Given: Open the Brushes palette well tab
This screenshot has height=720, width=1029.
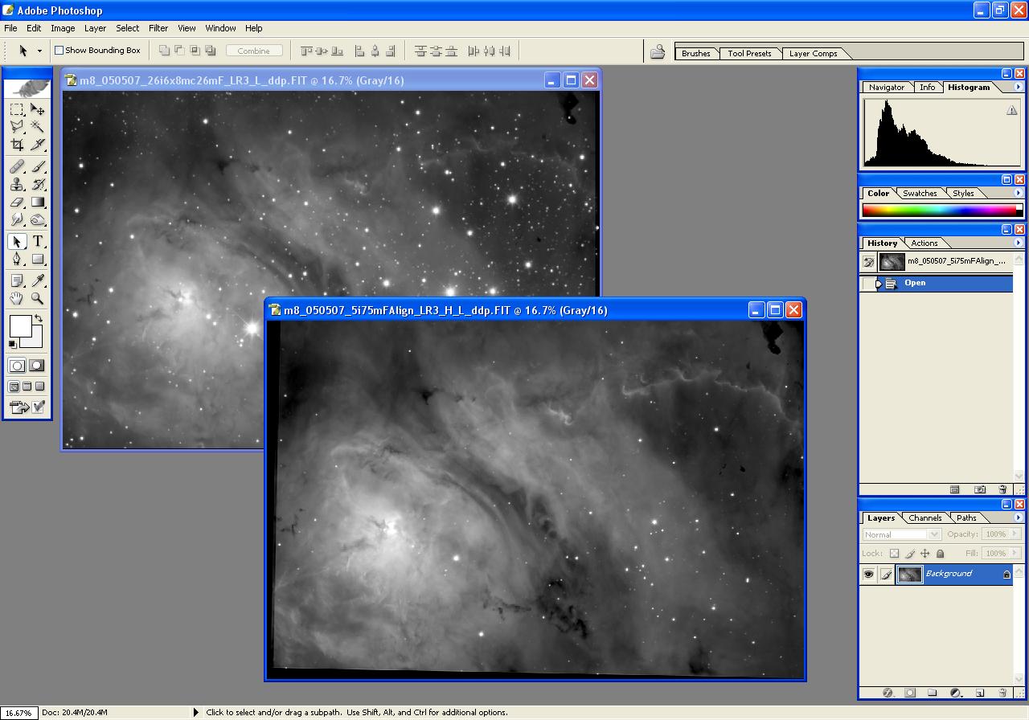Looking at the screenshot, I should (695, 54).
